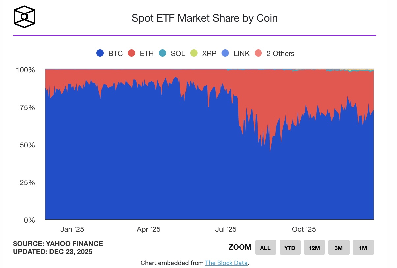Click the salmon '2 Others' legend dot
The width and height of the screenshot is (397, 268).
click(259, 53)
